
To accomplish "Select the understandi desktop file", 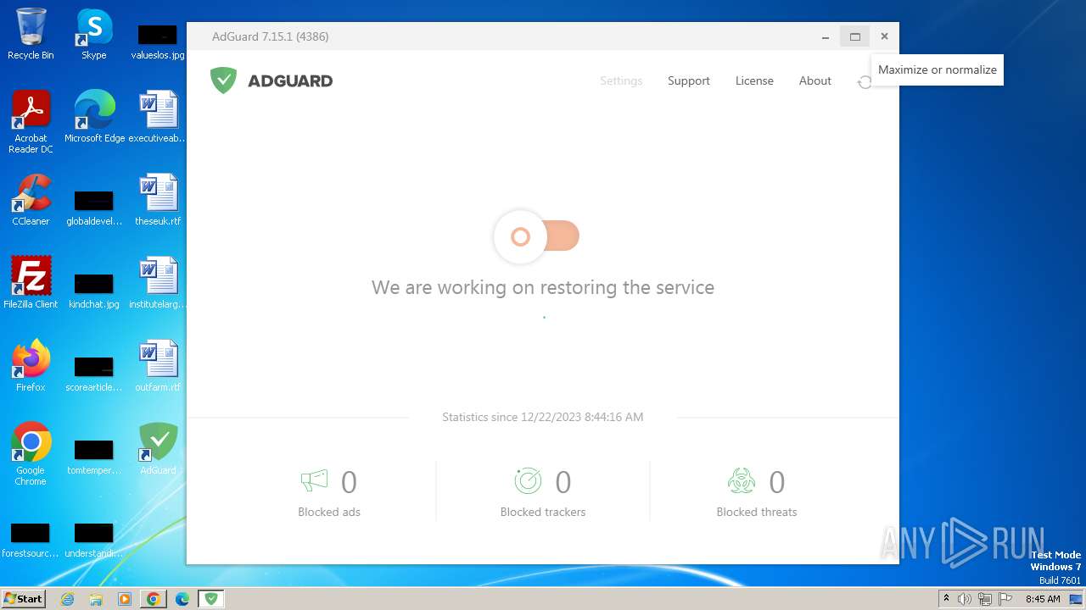I will pos(94,539).
